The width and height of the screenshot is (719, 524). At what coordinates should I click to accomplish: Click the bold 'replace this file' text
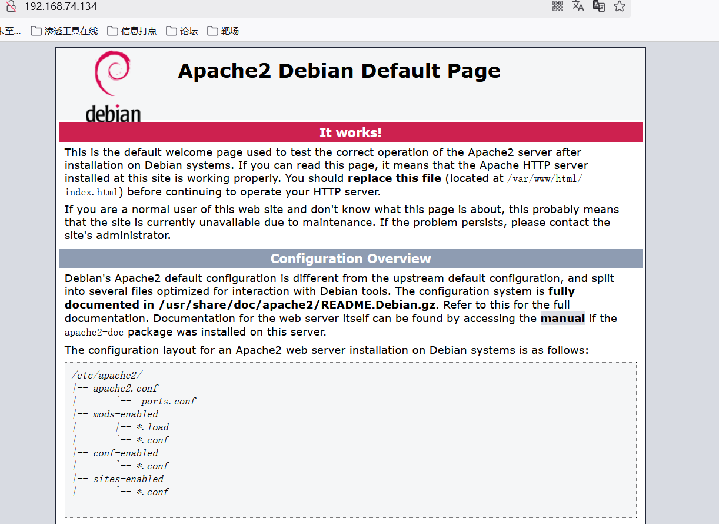coord(394,178)
